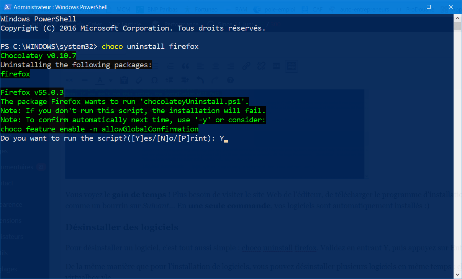
Task: Click 'Note: If you don't run this script' line
Action: [x=133, y=111]
